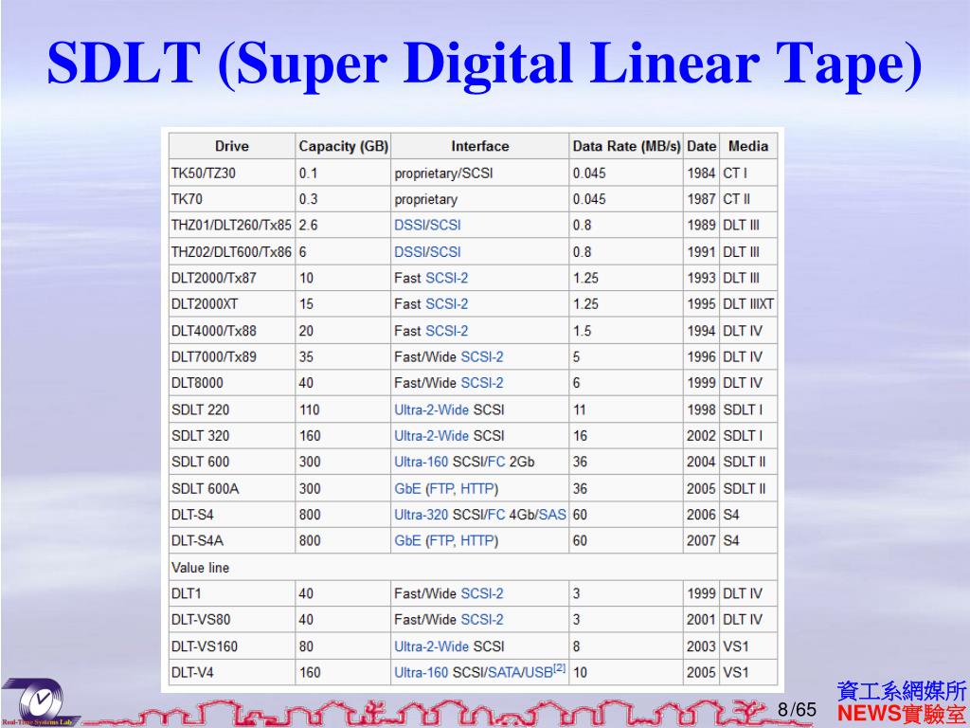Image resolution: width=970 pixels, height=728 pixels.
Task: Open SCSI-2 link in DLT2000XT row
Action: click(447, 304)
